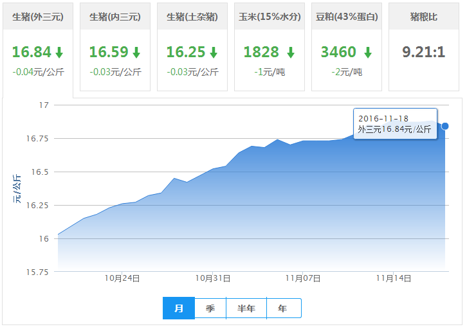Click the 2016-11-18 tooltip box
Screen dimensions: 467x329
tap(395, 123)
